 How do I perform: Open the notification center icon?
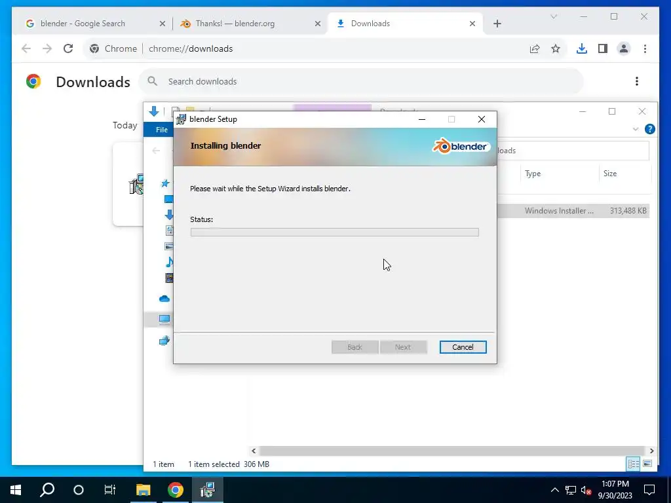[x=649, y=490]
